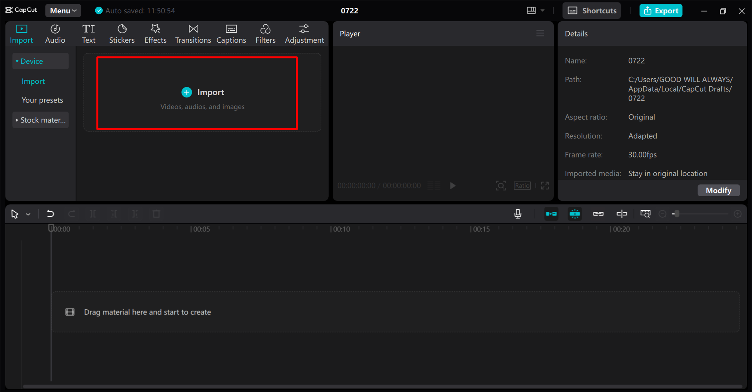Toggle main track magnet in the timeline
The width and height of the screenshot is (752, 392).
(x=551, y=214)
